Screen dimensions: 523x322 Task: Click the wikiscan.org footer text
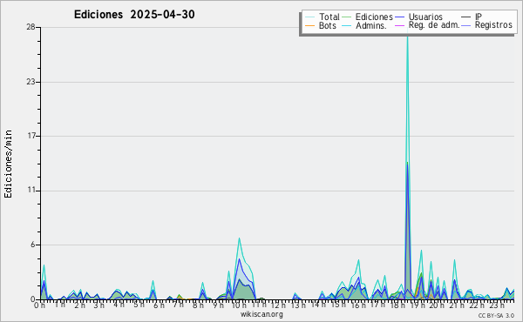point(261,314)
